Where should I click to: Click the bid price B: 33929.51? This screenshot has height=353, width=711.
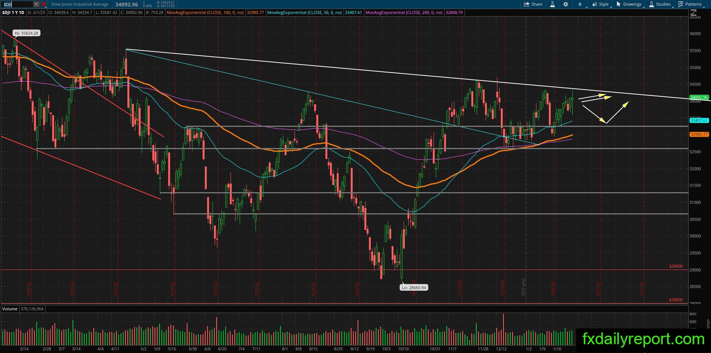[x=166, y=2]
